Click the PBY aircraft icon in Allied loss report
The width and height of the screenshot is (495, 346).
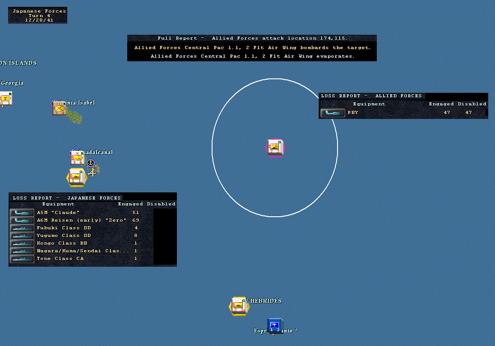pos(333,113)
